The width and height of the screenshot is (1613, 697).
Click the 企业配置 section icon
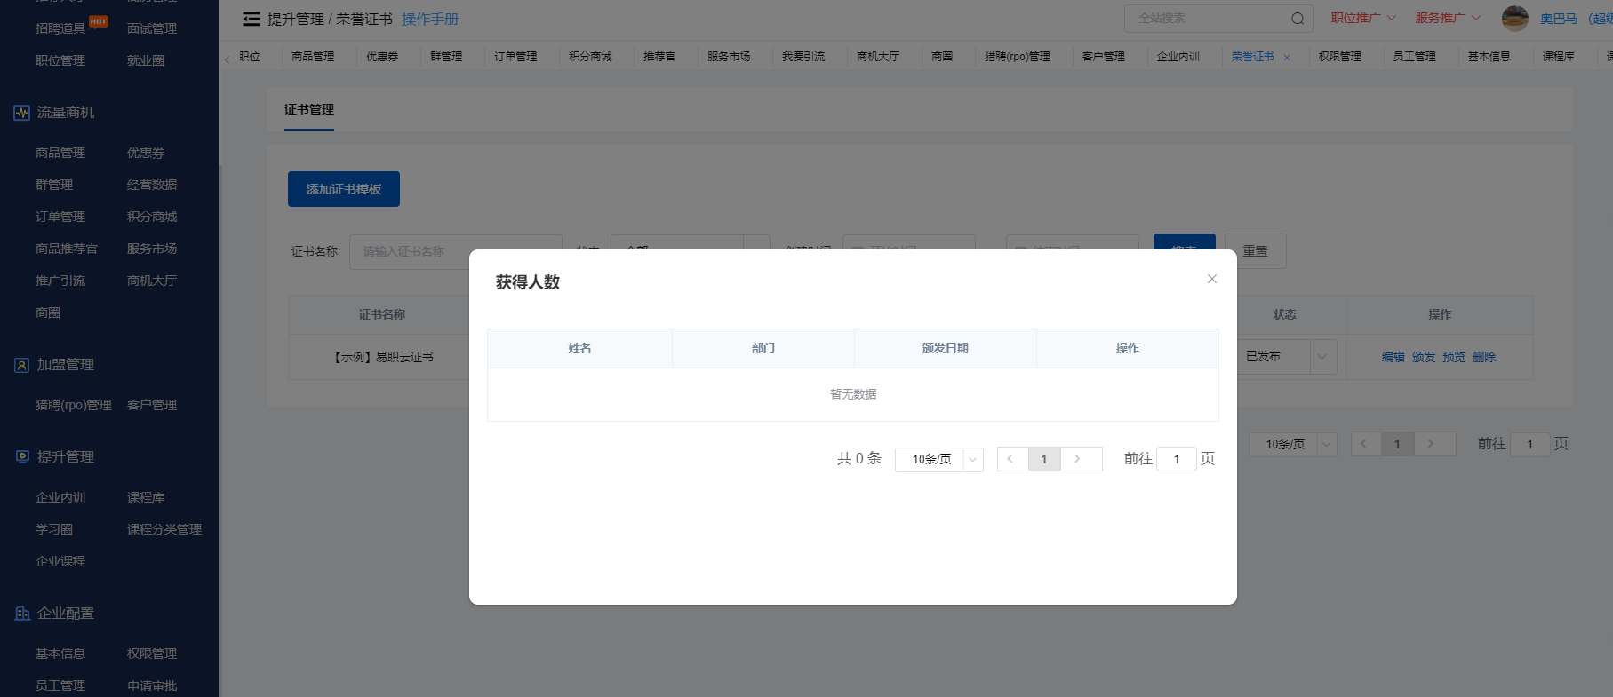click(21, 614)
